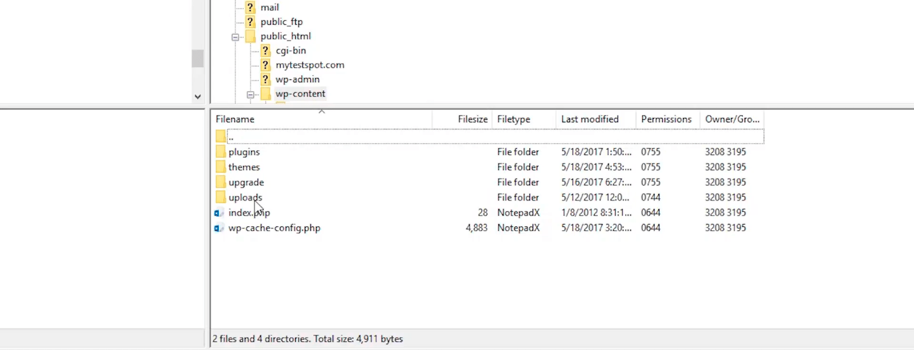The width and height of the screenshot is (914, 350).
Task: Collapse the wp-content tree node
Action: click(251, 94)
